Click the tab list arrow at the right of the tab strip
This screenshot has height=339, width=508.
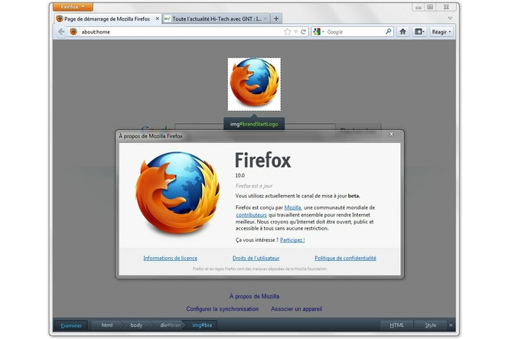pyautogui.click(x=450, y=18)
